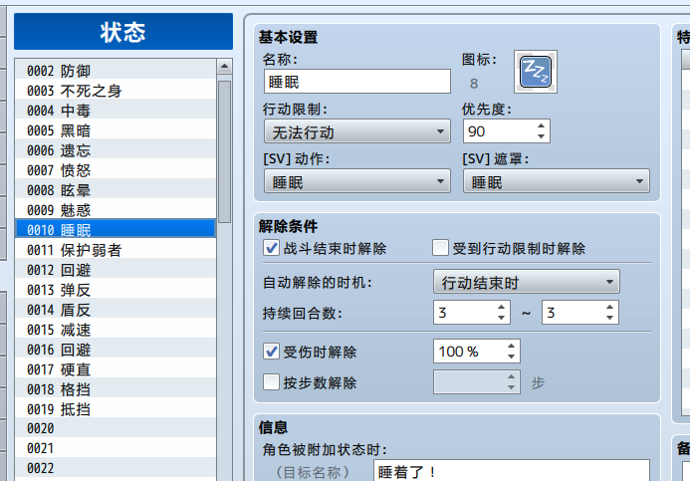This screenshot has width=690, height=481.
Task: Click the state list scroll up arrow
Action: click(x=224, y=67)
